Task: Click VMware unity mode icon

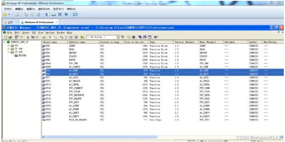Action: (66, 15)
